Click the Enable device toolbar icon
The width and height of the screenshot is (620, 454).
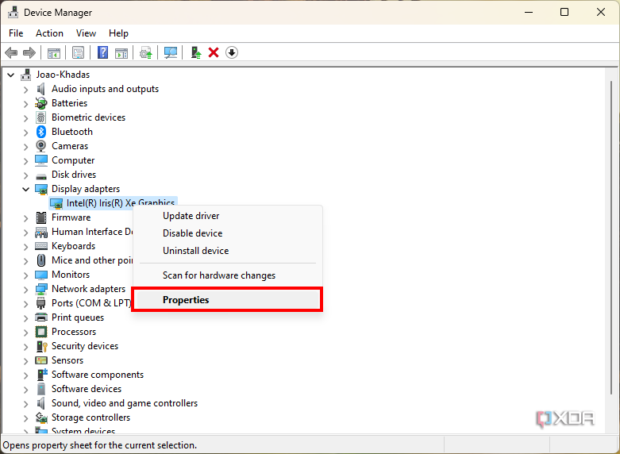[196, 52]
